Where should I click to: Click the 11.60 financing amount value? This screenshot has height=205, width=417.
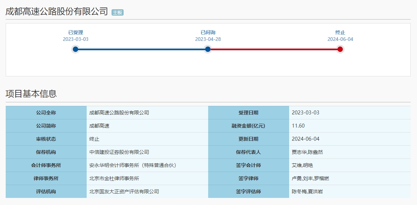[x=298, y=126]
